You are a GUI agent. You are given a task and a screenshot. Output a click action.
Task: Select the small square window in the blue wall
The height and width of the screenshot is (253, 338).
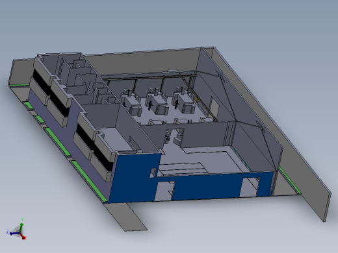153,173
